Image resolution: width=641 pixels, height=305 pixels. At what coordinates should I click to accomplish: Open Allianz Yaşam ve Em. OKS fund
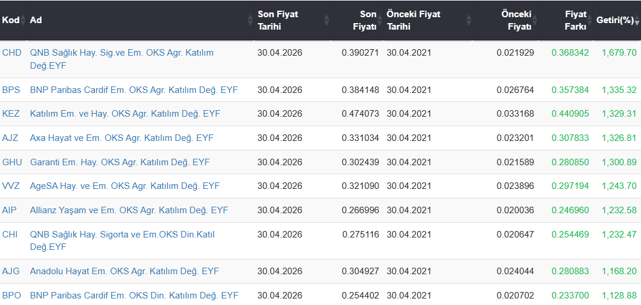pos(129,210)
